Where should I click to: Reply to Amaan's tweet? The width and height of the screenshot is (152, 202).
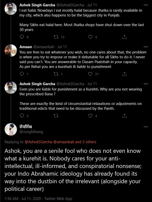pos(22,74)
